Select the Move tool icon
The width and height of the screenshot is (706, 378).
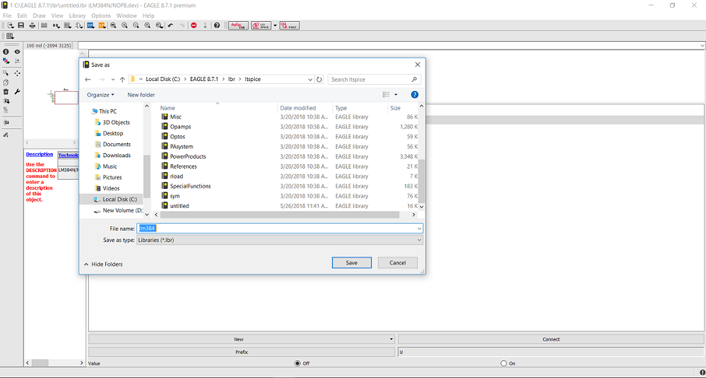[x=17, y=73]
